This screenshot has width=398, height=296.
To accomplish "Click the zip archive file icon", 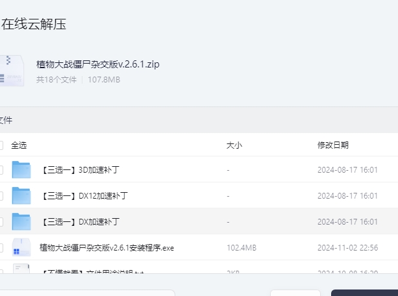I will tap(12, 71).
